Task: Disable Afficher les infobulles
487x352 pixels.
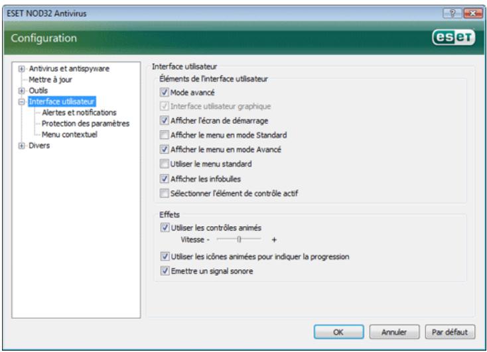Action: click(x=164, y=179)
